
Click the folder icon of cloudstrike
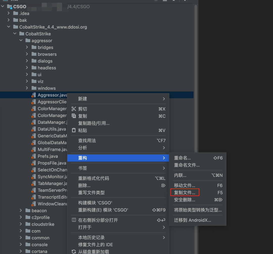[x=28, y=224]
